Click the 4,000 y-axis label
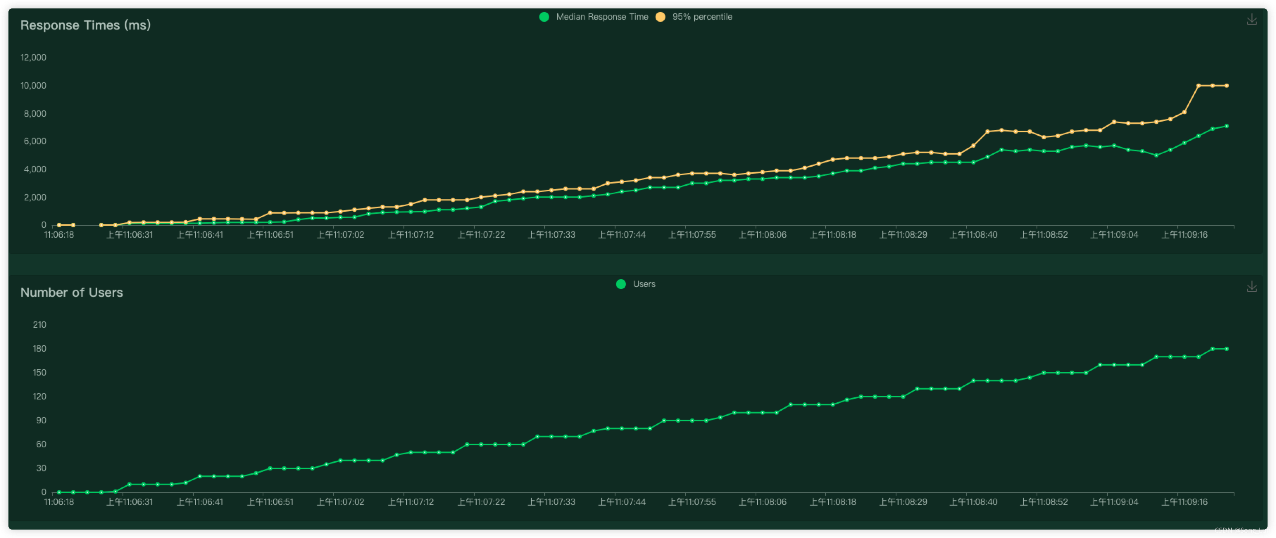The image size is (1276, 538). click(35, 169)
